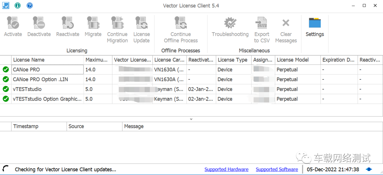Sort by the License Type column header
The height and width of the screenshot is (175, 383).
point(234,60)
